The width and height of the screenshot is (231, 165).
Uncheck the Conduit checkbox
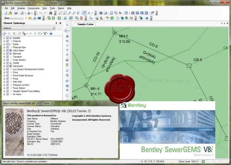click(8, 38)
